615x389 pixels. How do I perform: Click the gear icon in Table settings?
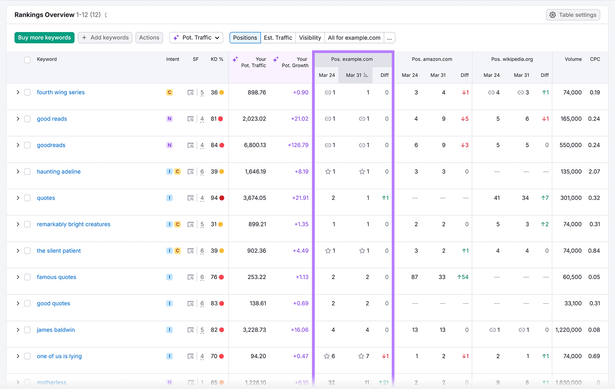(553, 15)
